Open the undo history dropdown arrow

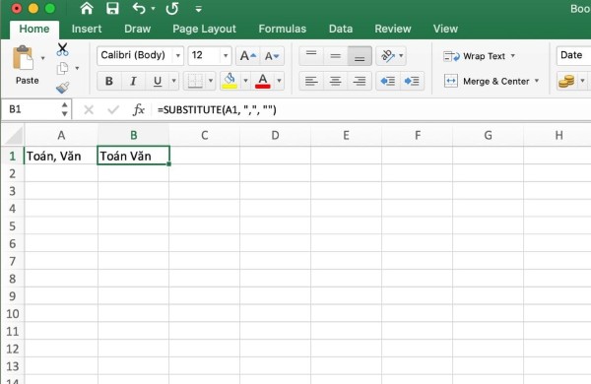(153, 9)
